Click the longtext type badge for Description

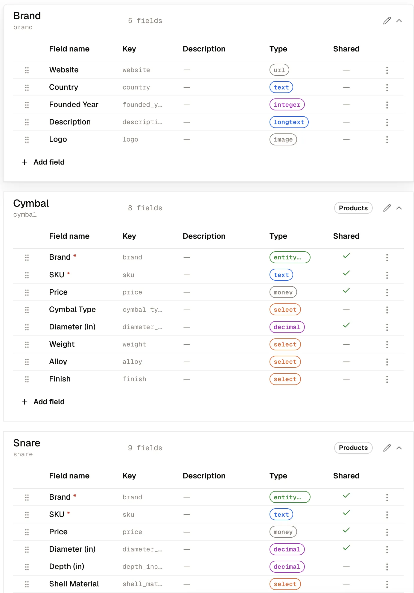pyautogui.click(x=289, y=122)
